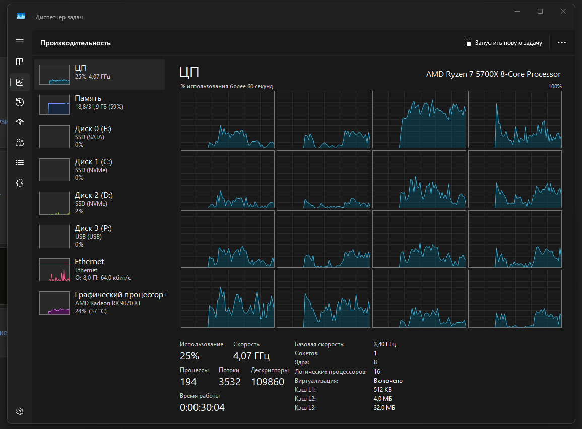The width and height of the screenshot is (582, 429).
Task: Go to the Processes page icon
Action: pyautogui.click(x=20, y=62)
